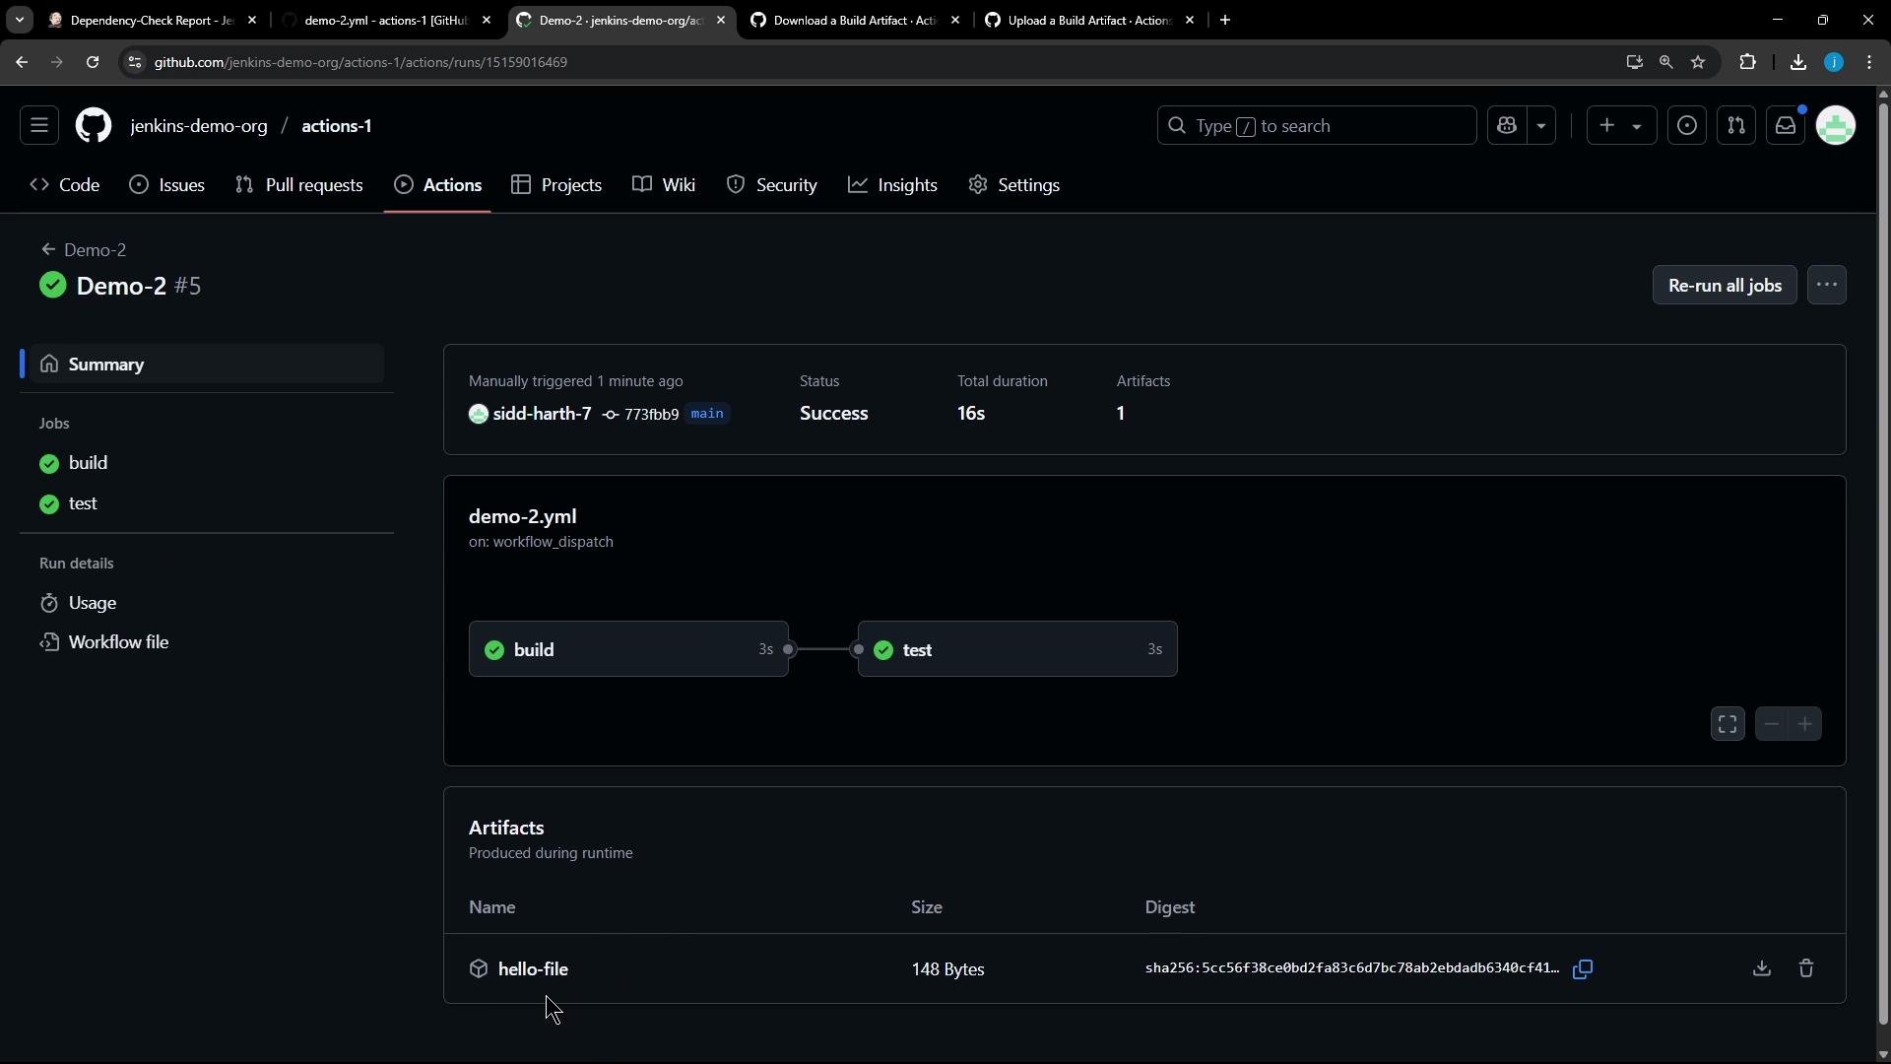View site information icon in address bar
Viewport: 1891px width, 1064px height.
click(136, 62)
